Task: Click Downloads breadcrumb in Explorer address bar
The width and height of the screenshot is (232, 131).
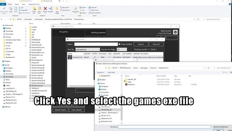Action: click(28, 19)
